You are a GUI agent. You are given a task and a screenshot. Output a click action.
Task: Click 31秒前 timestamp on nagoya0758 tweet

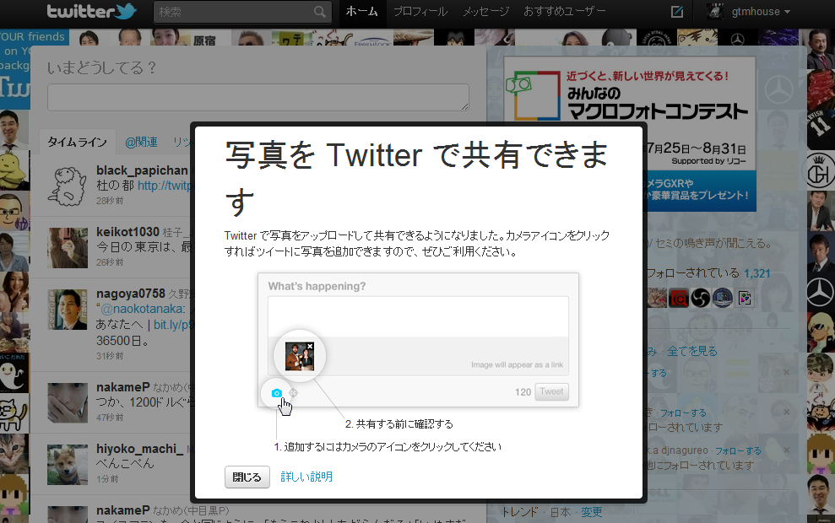110,356
